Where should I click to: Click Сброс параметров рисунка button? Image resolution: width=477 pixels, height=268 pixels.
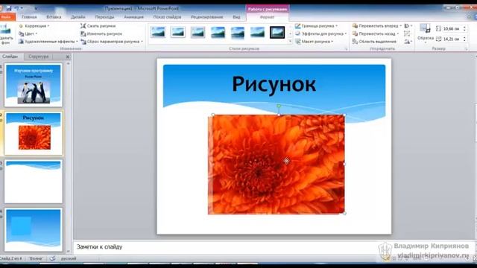tap(110, 42)
